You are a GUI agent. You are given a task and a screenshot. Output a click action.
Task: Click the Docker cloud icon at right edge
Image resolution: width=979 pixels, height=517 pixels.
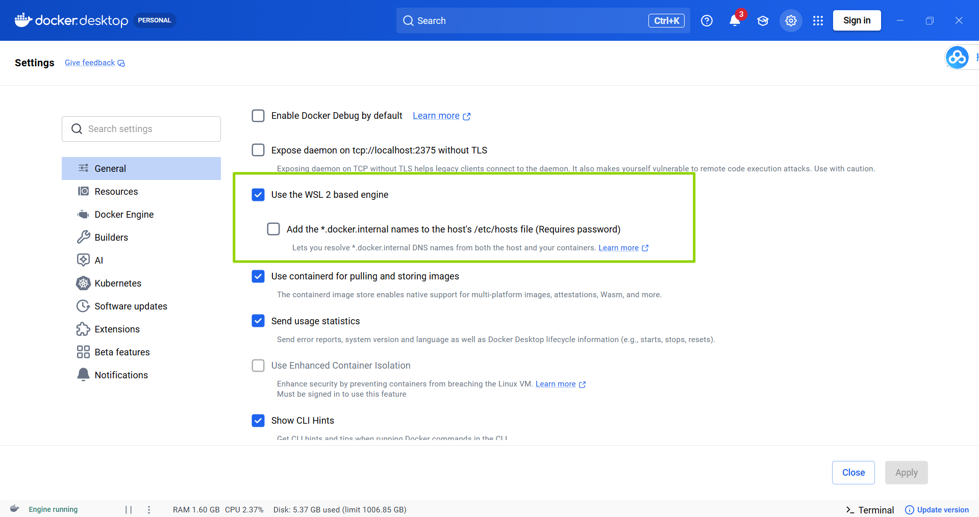[957, 57]
